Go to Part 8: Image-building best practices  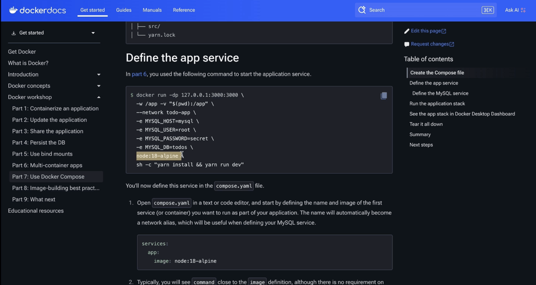(x=56, y=188)
